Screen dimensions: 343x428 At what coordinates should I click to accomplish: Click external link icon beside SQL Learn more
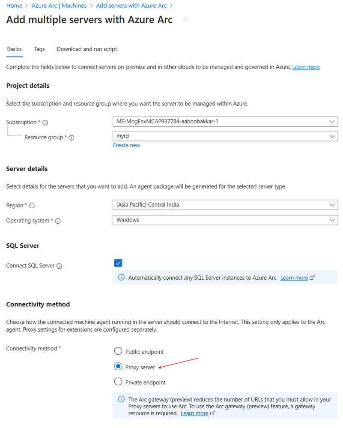[x=312, y=278]
